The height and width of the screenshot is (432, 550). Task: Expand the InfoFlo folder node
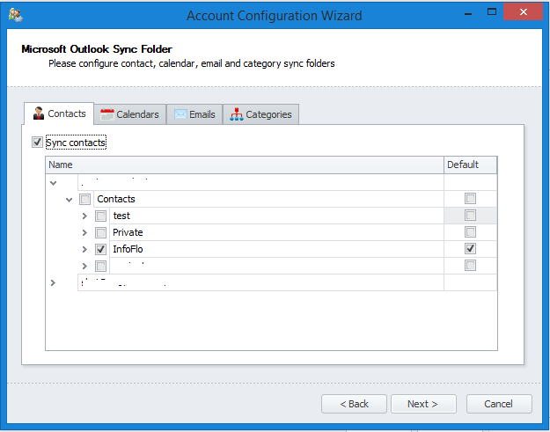coord(84,249)
